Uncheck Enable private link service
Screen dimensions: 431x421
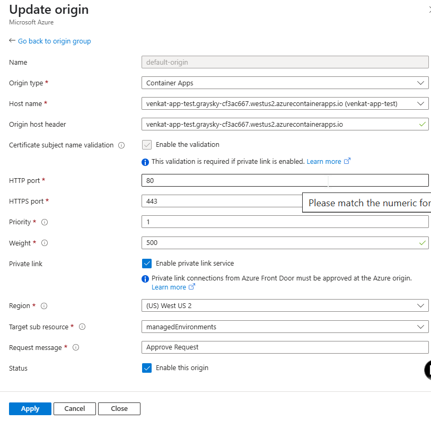coord(147,264)
